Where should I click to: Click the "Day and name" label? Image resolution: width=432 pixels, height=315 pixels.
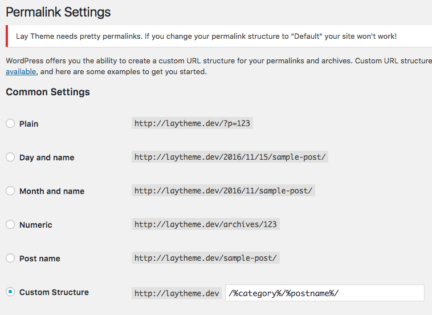coord(47,157)
